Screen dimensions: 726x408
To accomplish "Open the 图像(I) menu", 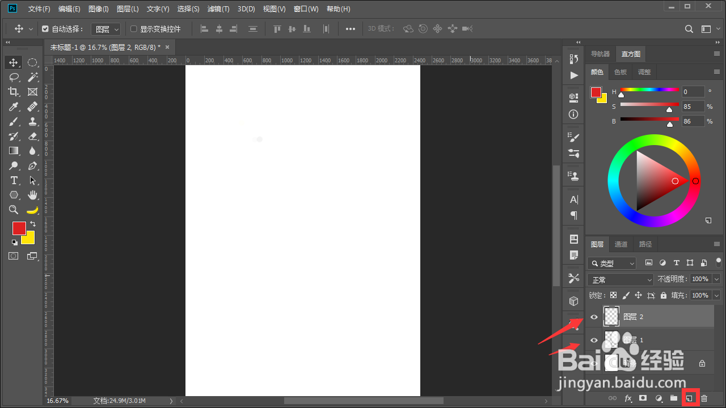I will pyautogui.click(x=99, y=9).
